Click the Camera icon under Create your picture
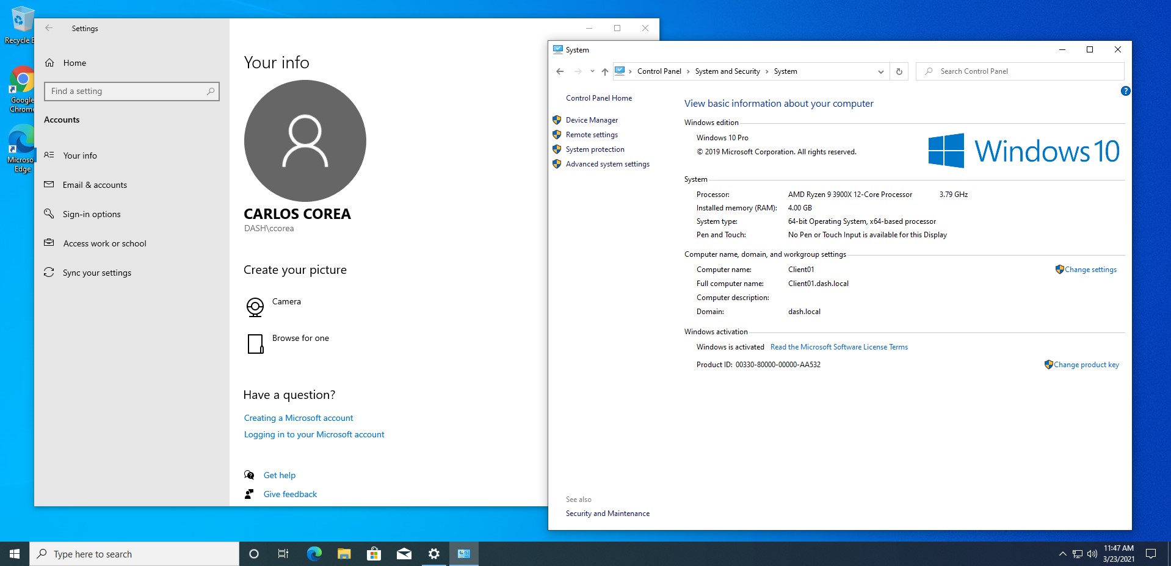 coord(255,307)
